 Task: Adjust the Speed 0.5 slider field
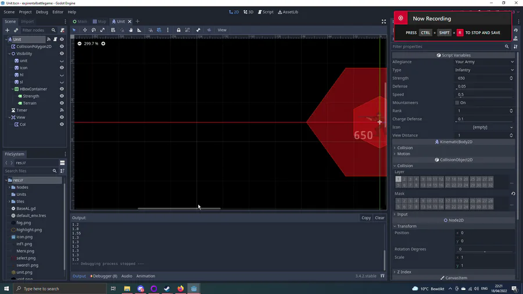click(x=484, y=95)
